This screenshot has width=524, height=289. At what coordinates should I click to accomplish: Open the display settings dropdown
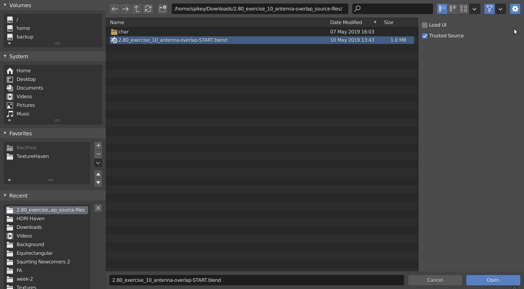click(x=475, y=9)
